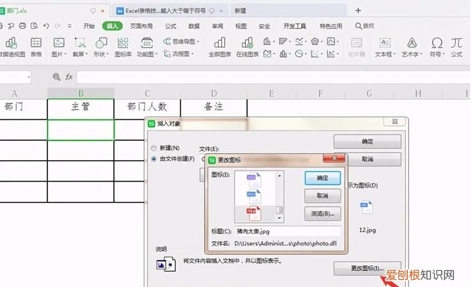The image size is (471, 287).
Task: Select the 由文件创建(F) radio option
Action: pyautogui.click(x=154, y=159)
